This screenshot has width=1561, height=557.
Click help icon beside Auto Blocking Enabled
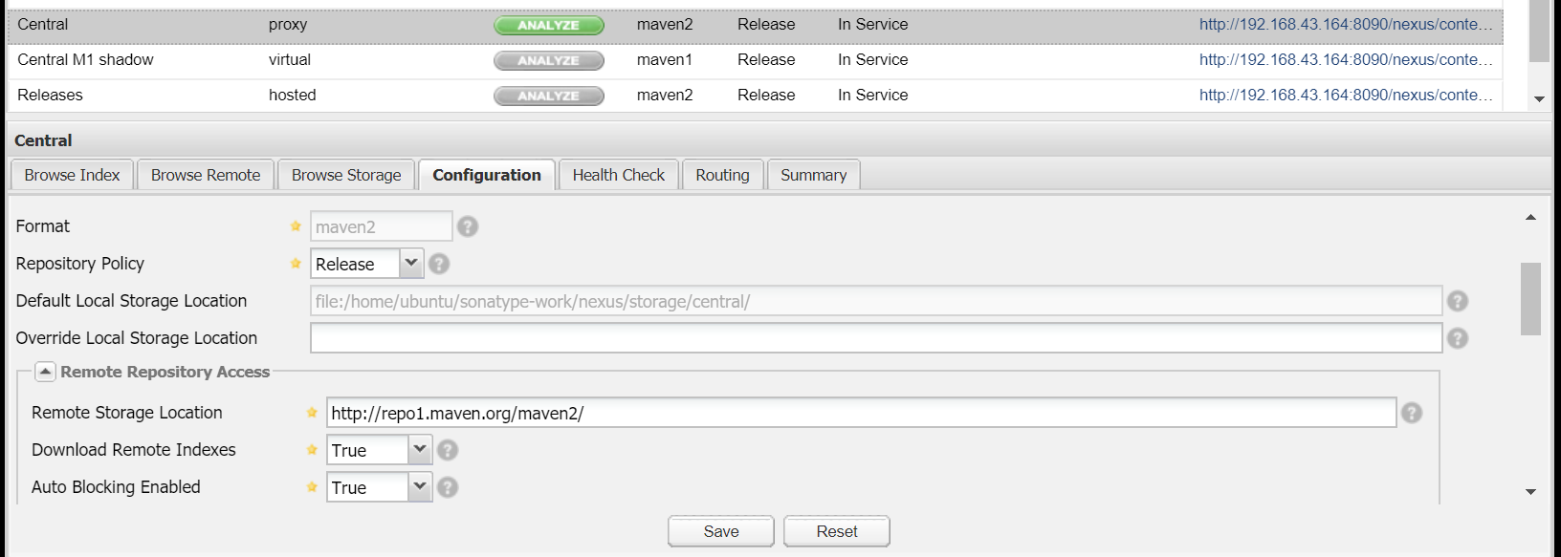point(448,487)
